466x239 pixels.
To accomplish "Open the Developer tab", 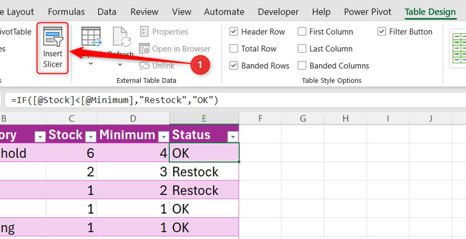I will (278, 12).
